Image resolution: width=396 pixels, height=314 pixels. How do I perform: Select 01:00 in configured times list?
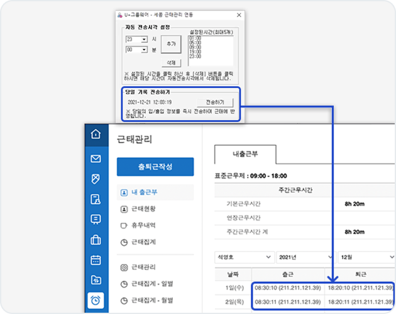click(195, 38)
